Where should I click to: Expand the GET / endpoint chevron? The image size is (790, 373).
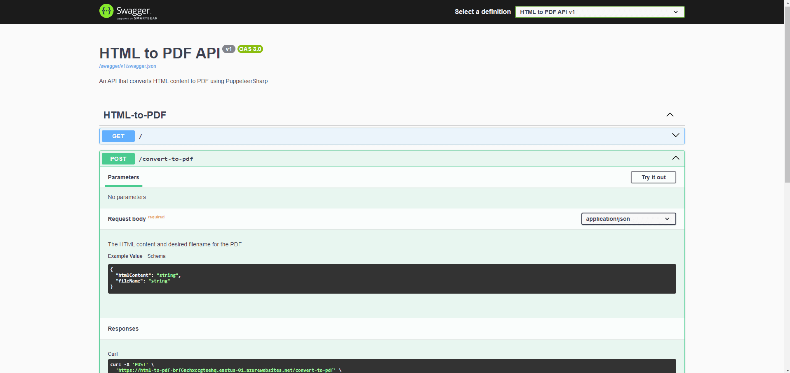point(675,135)
